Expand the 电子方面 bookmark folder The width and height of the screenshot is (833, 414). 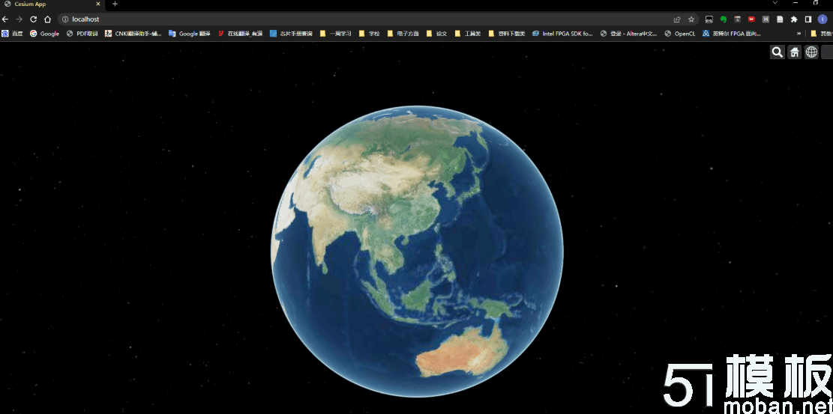point(403,34)
